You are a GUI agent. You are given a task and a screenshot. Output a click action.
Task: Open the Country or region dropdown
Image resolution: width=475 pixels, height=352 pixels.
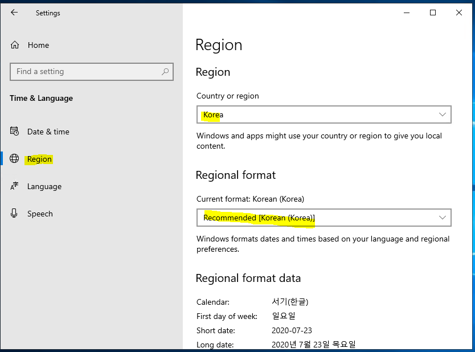pyautogui.click(x=324, y=114)
